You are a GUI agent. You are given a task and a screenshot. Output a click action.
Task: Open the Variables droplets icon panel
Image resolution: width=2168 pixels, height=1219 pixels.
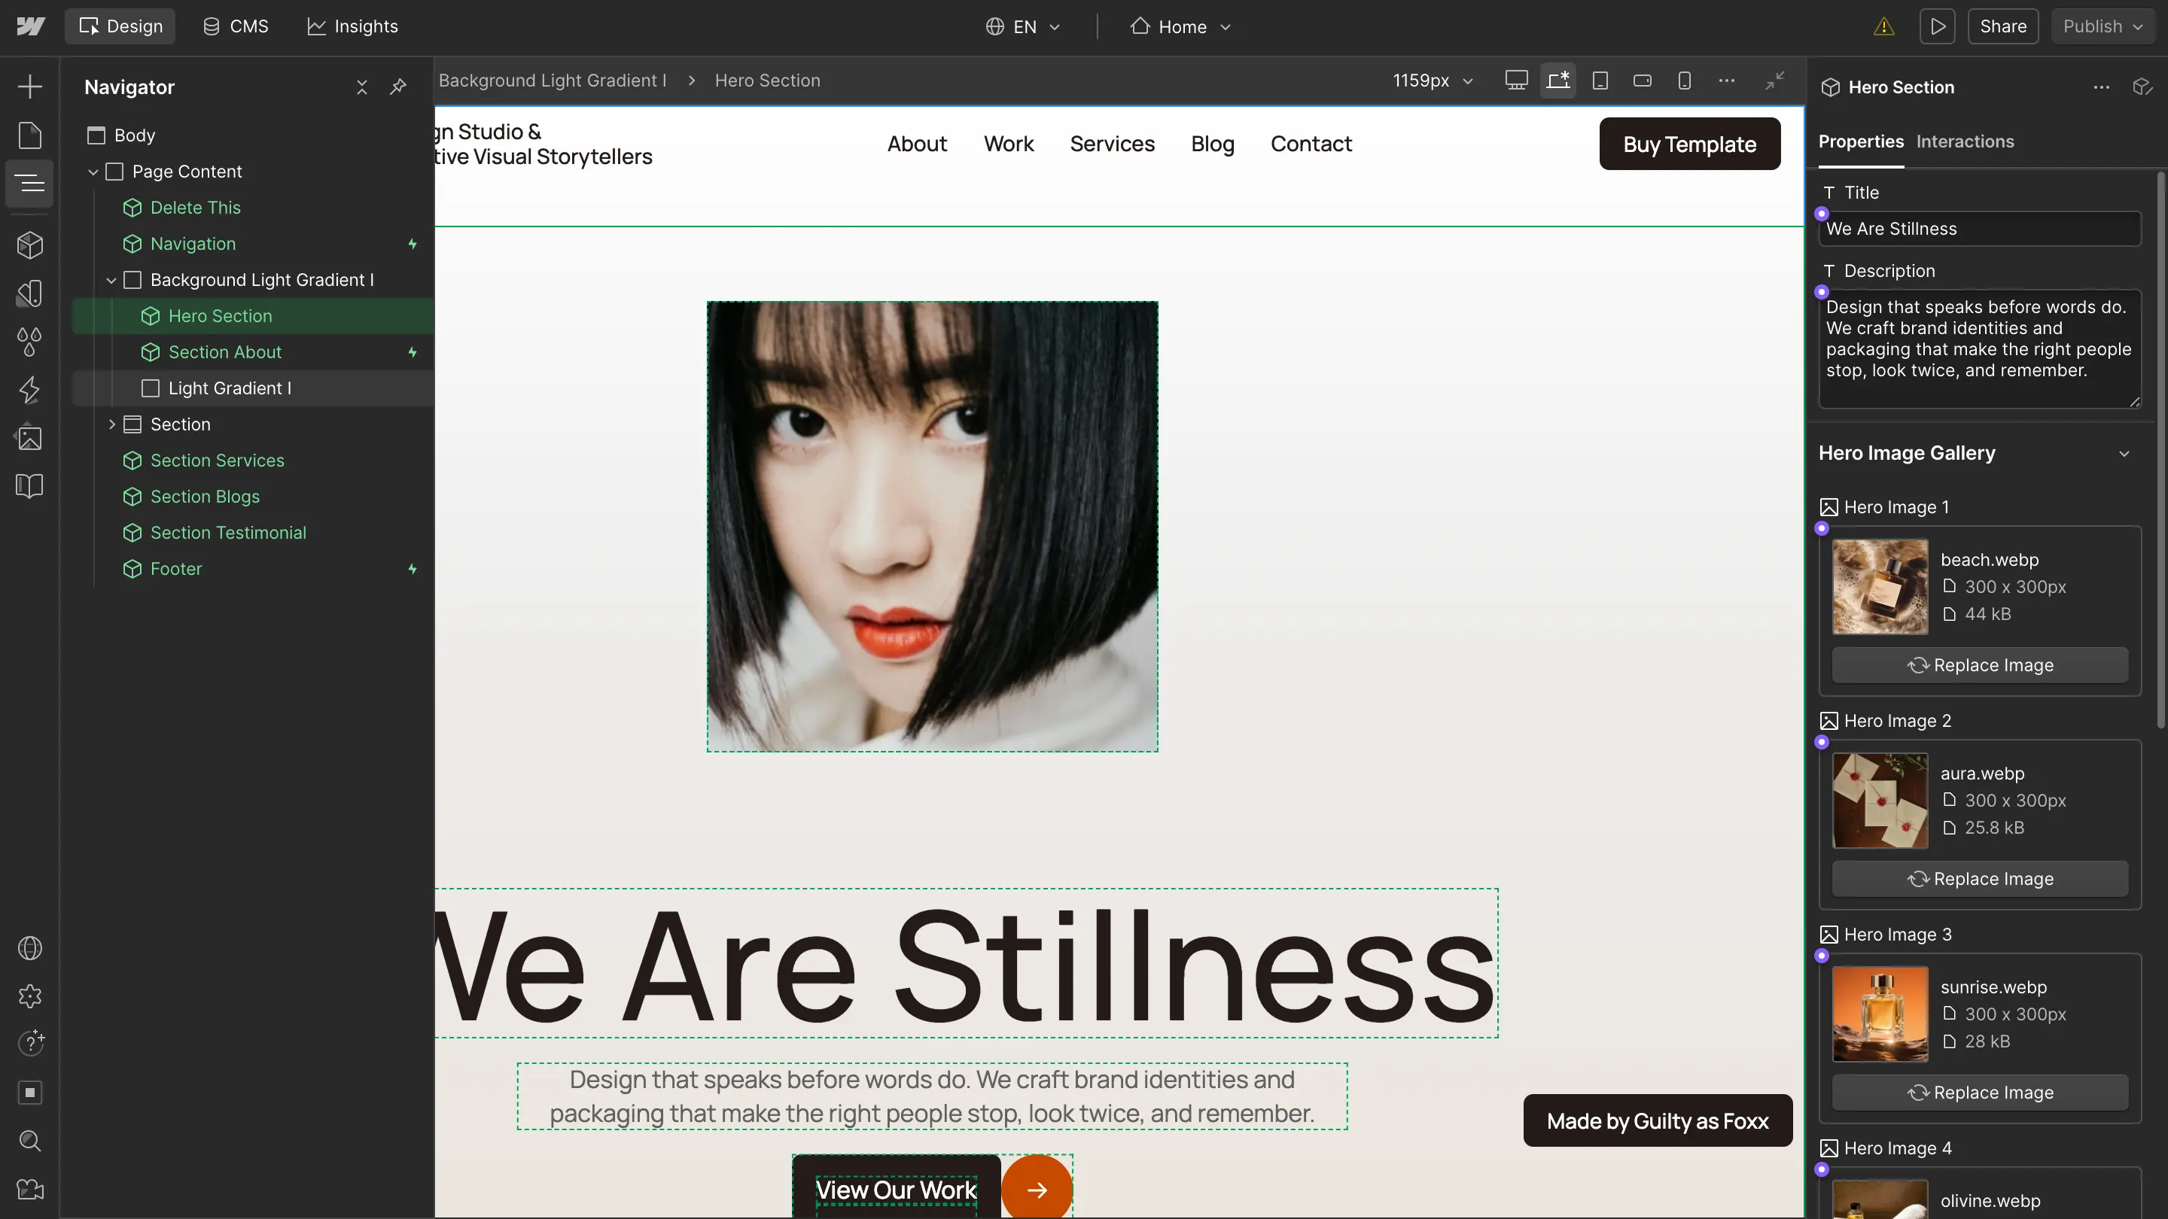(29, 342)
